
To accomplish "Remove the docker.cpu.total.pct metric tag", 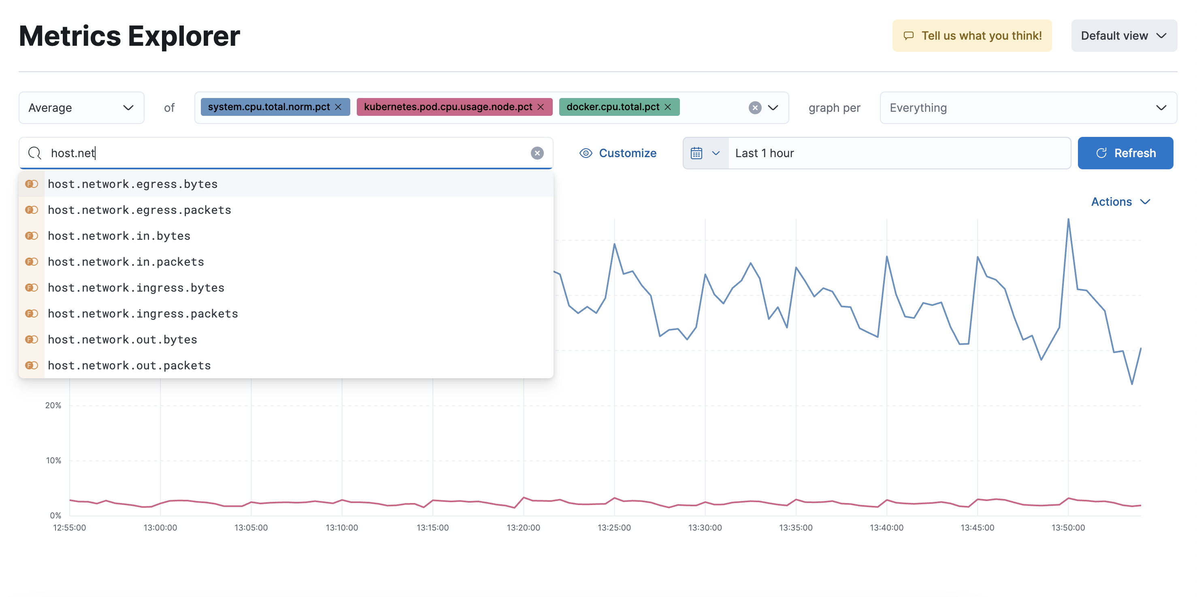I will pyautogui.click(x=668, y=107).
